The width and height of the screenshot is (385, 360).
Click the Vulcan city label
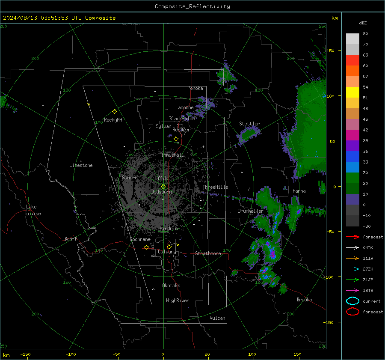click(x=217, y=318)
